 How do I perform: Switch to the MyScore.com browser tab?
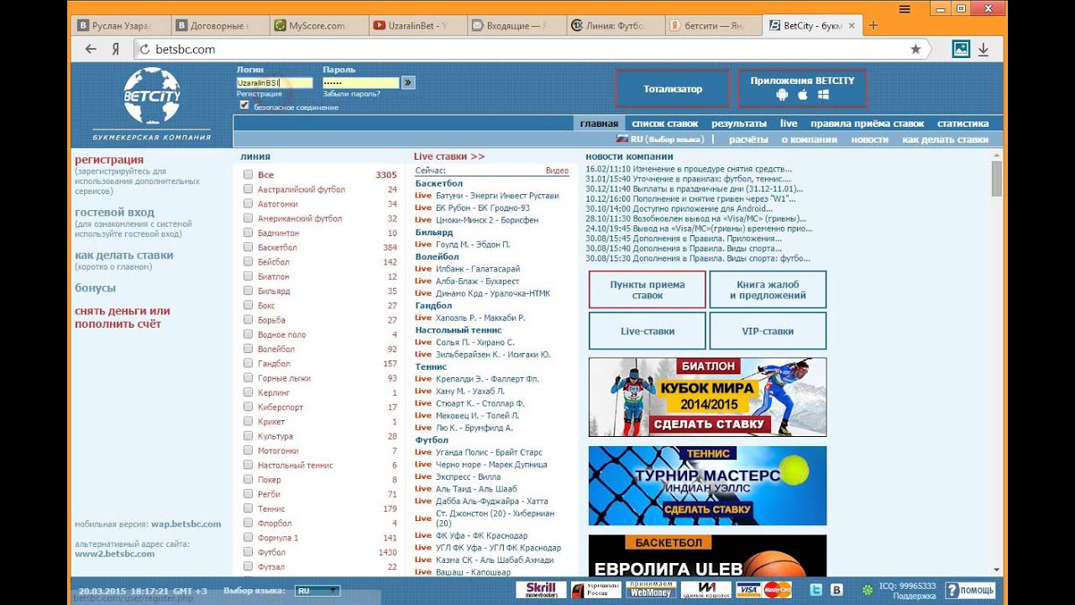coord(317,26)
